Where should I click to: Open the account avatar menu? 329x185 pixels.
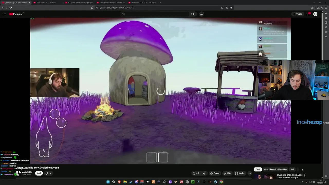(x=315, y=14)
